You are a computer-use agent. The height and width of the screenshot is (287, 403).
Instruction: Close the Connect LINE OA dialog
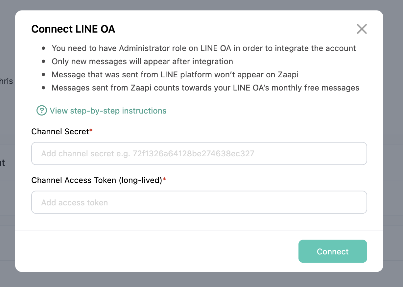coord(362,29)
